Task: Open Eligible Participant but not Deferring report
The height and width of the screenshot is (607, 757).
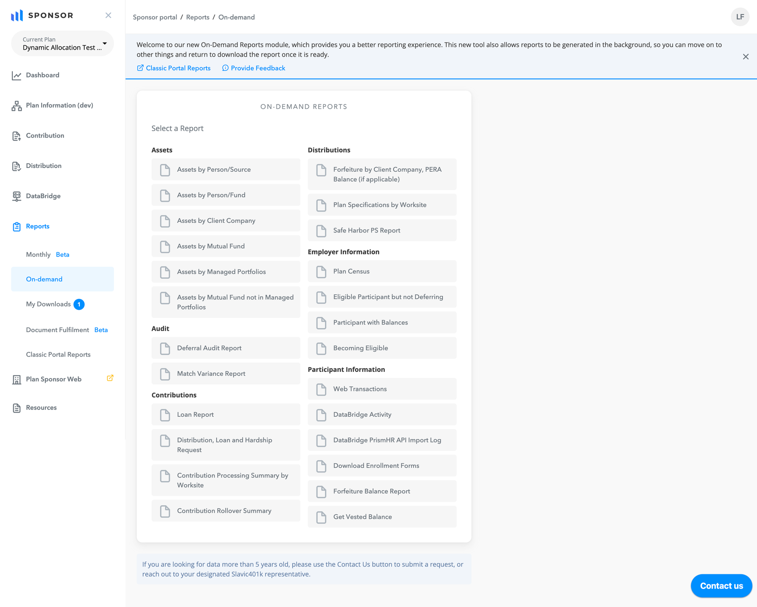Action: [x=382, y=297]
